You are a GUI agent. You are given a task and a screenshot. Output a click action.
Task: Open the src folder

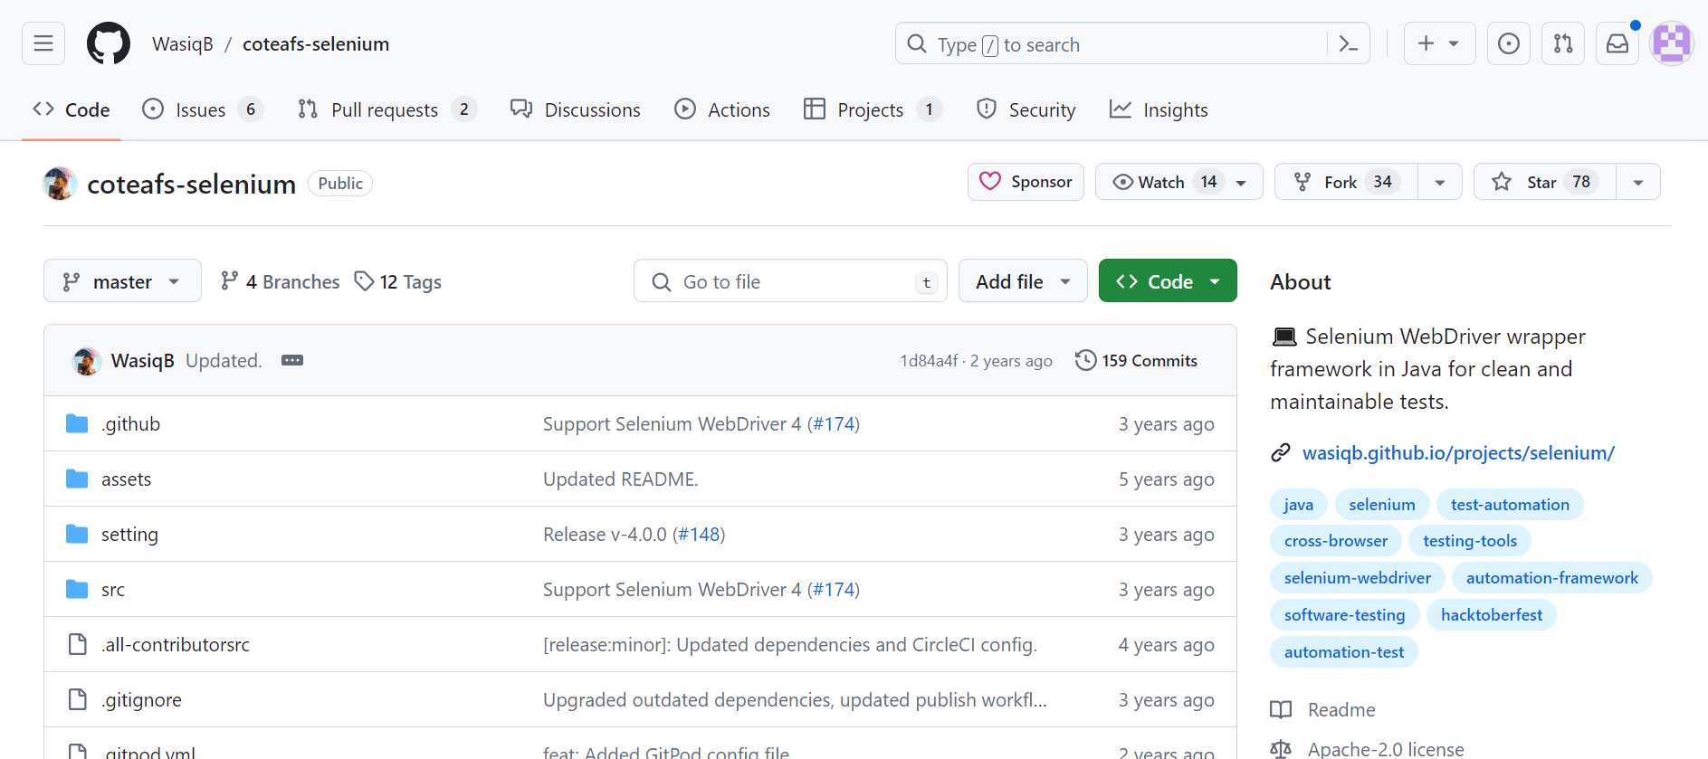113,590
